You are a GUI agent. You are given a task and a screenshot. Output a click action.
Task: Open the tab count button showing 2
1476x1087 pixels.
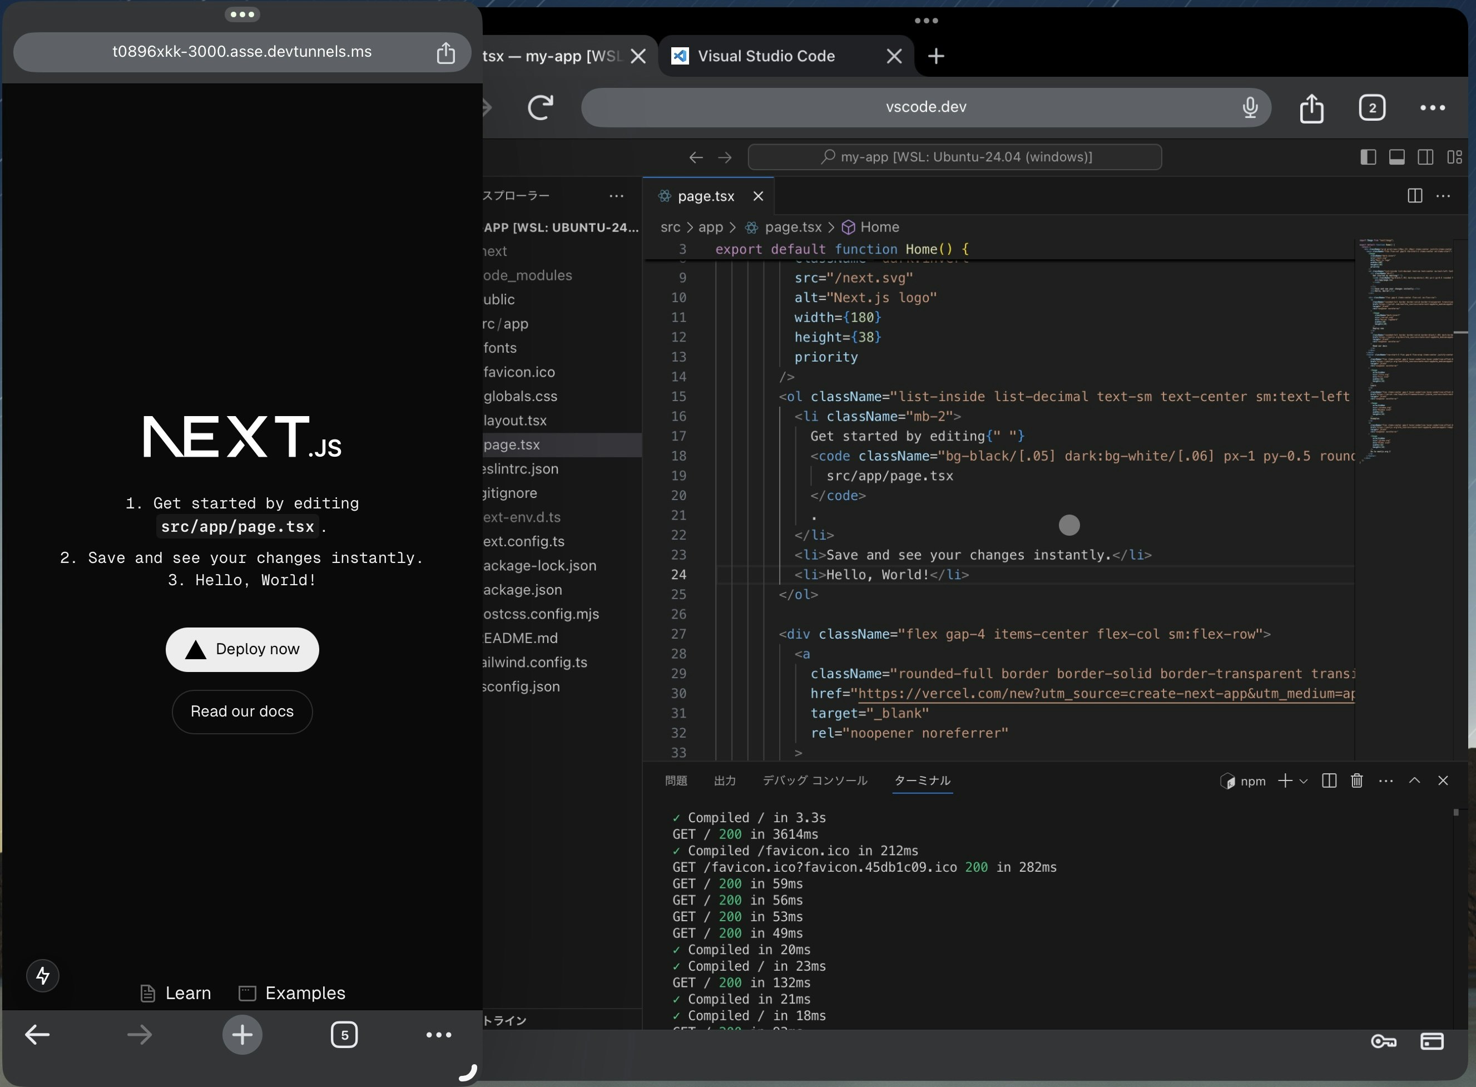1372,108
